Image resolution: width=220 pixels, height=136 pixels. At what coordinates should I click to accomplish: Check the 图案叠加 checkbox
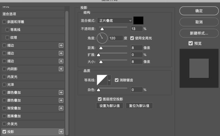(x=4, y=116)
